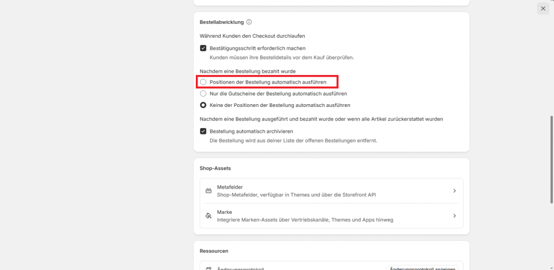
Task: Open Marke via its chevron arrow
Action: pyautogui.click(x=454, y=215)
